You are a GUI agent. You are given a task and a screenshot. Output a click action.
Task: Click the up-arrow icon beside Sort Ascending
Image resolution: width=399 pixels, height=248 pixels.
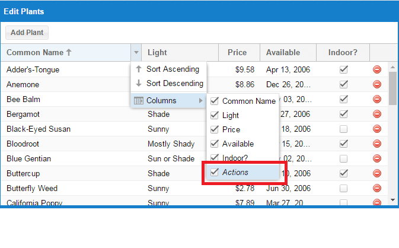[139, 69]
